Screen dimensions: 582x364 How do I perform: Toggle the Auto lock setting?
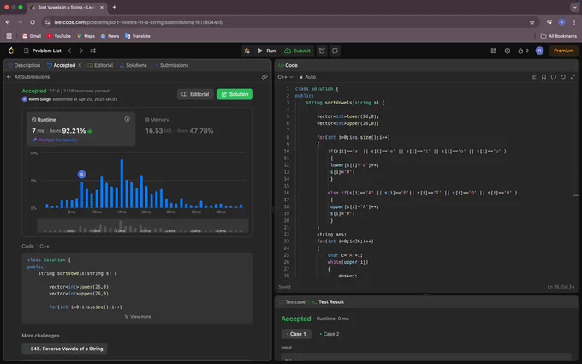coord(307,77)
